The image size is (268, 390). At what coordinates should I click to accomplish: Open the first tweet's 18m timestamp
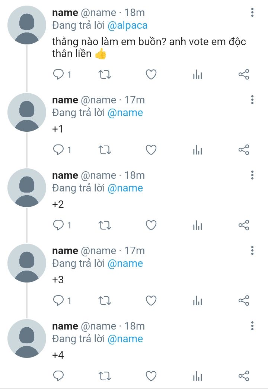point(134,13)
